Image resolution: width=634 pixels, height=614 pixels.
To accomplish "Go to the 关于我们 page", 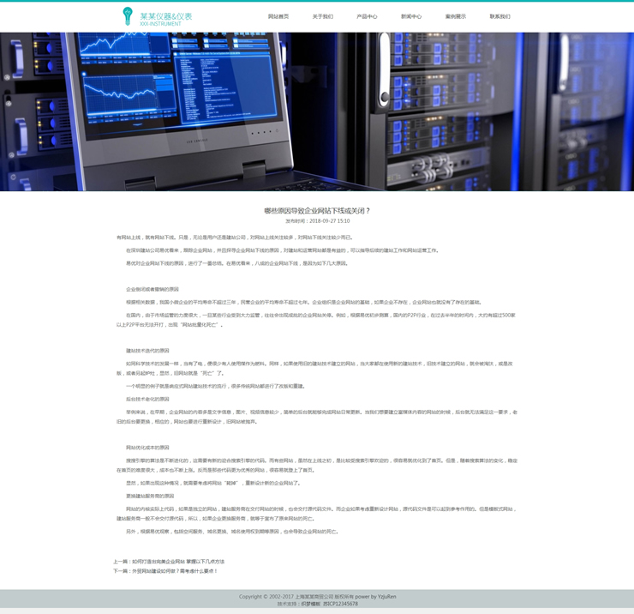I will point(322,16).
